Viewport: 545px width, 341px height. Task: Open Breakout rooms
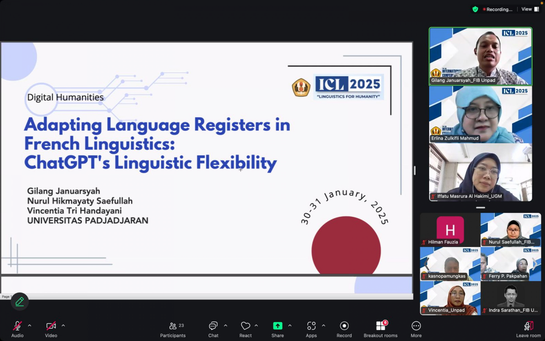click(x=381, y=329)
